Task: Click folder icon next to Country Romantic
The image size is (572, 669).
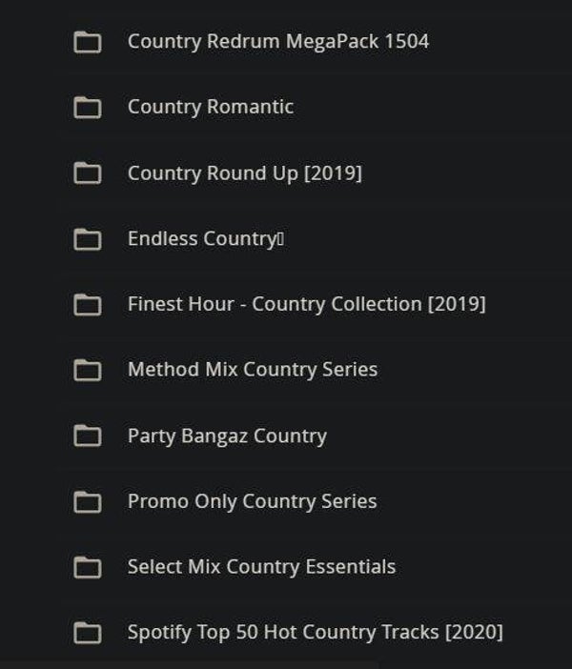Action: click(x=88, y=108)
